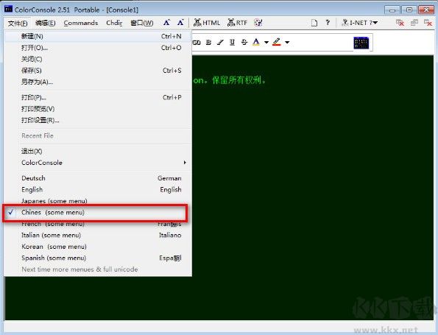Pick the red highlight color swatch
The image size is (438, 335).
pos(276,43)
